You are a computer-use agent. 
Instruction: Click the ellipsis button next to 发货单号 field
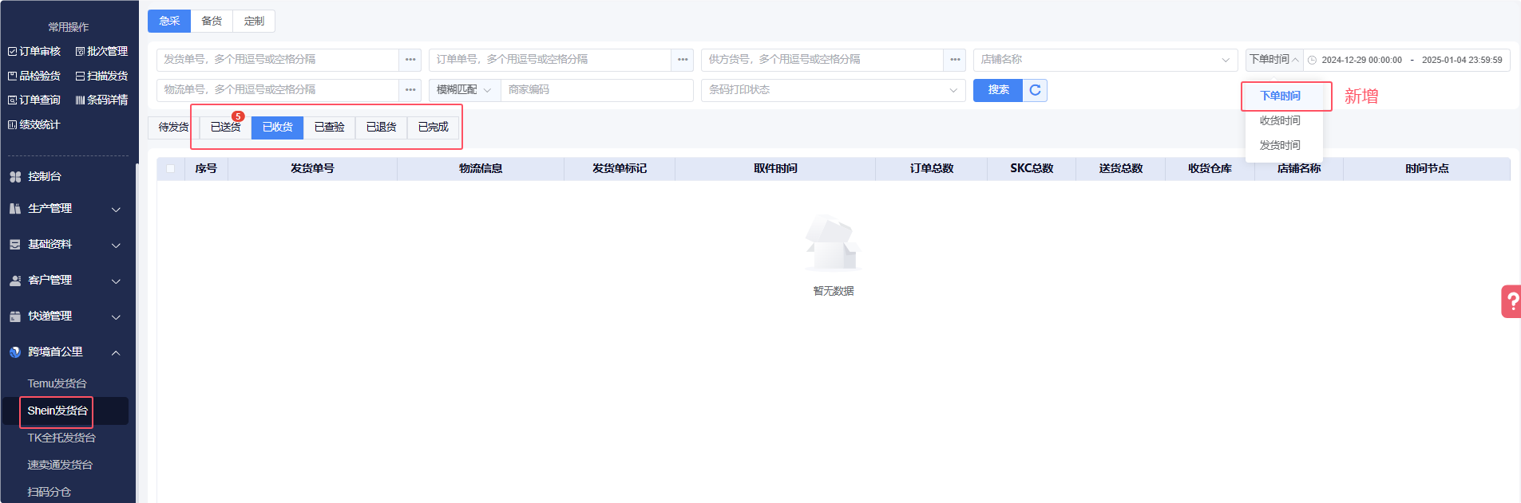(x=410, y=60)
